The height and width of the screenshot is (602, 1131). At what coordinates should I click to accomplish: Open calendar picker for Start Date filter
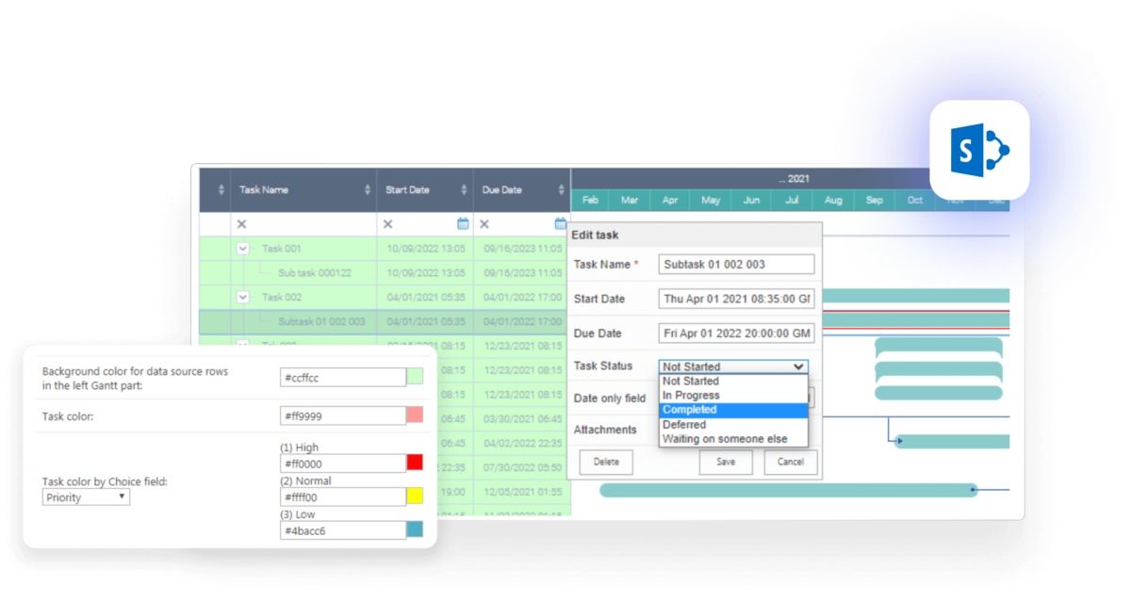(462, 224)
